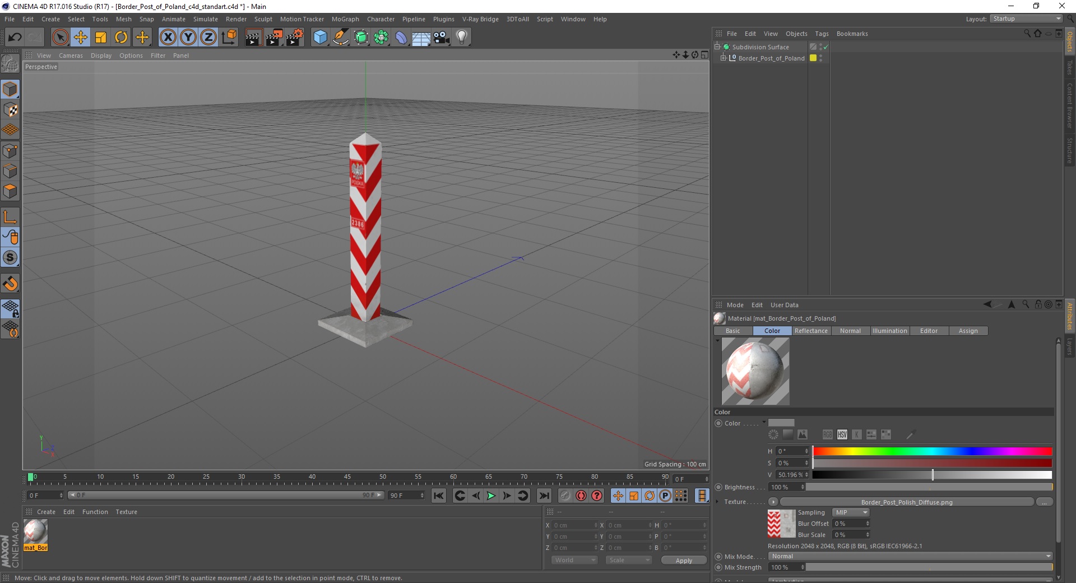
Task: Open the Render menu
Action: [x=236, y=19]
